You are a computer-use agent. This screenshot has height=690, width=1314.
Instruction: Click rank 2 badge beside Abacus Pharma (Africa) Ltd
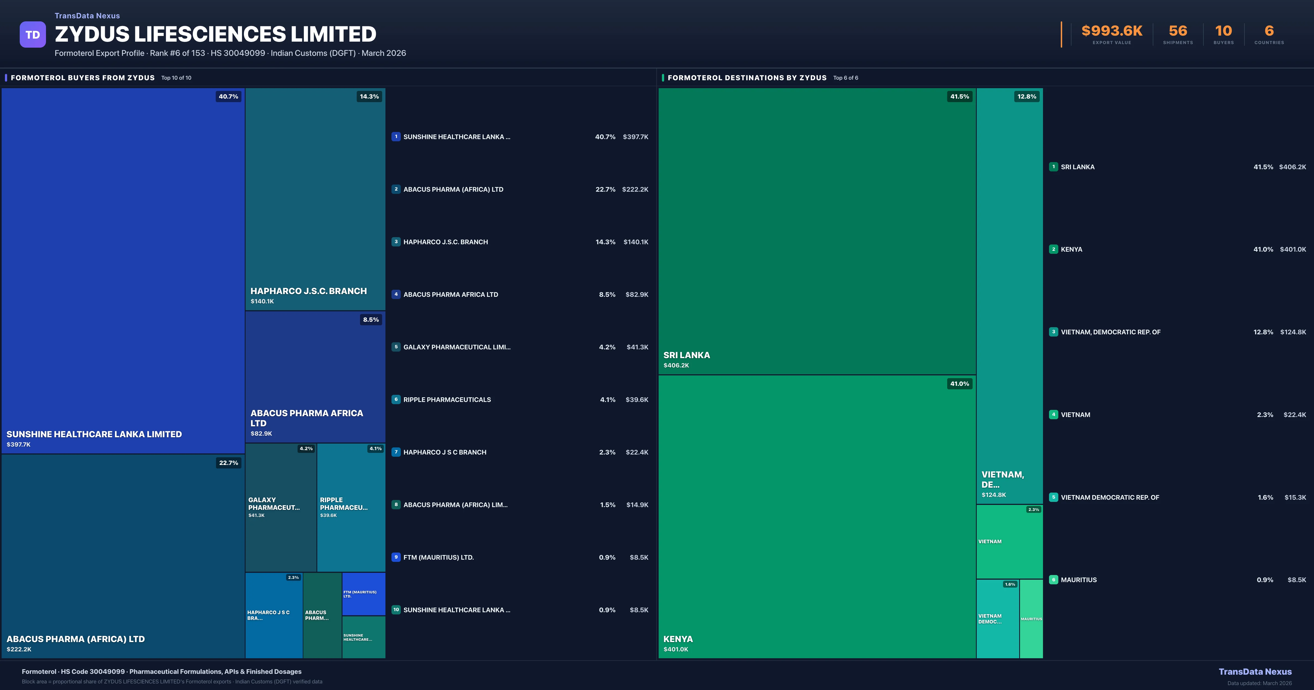tap(396, 189)
